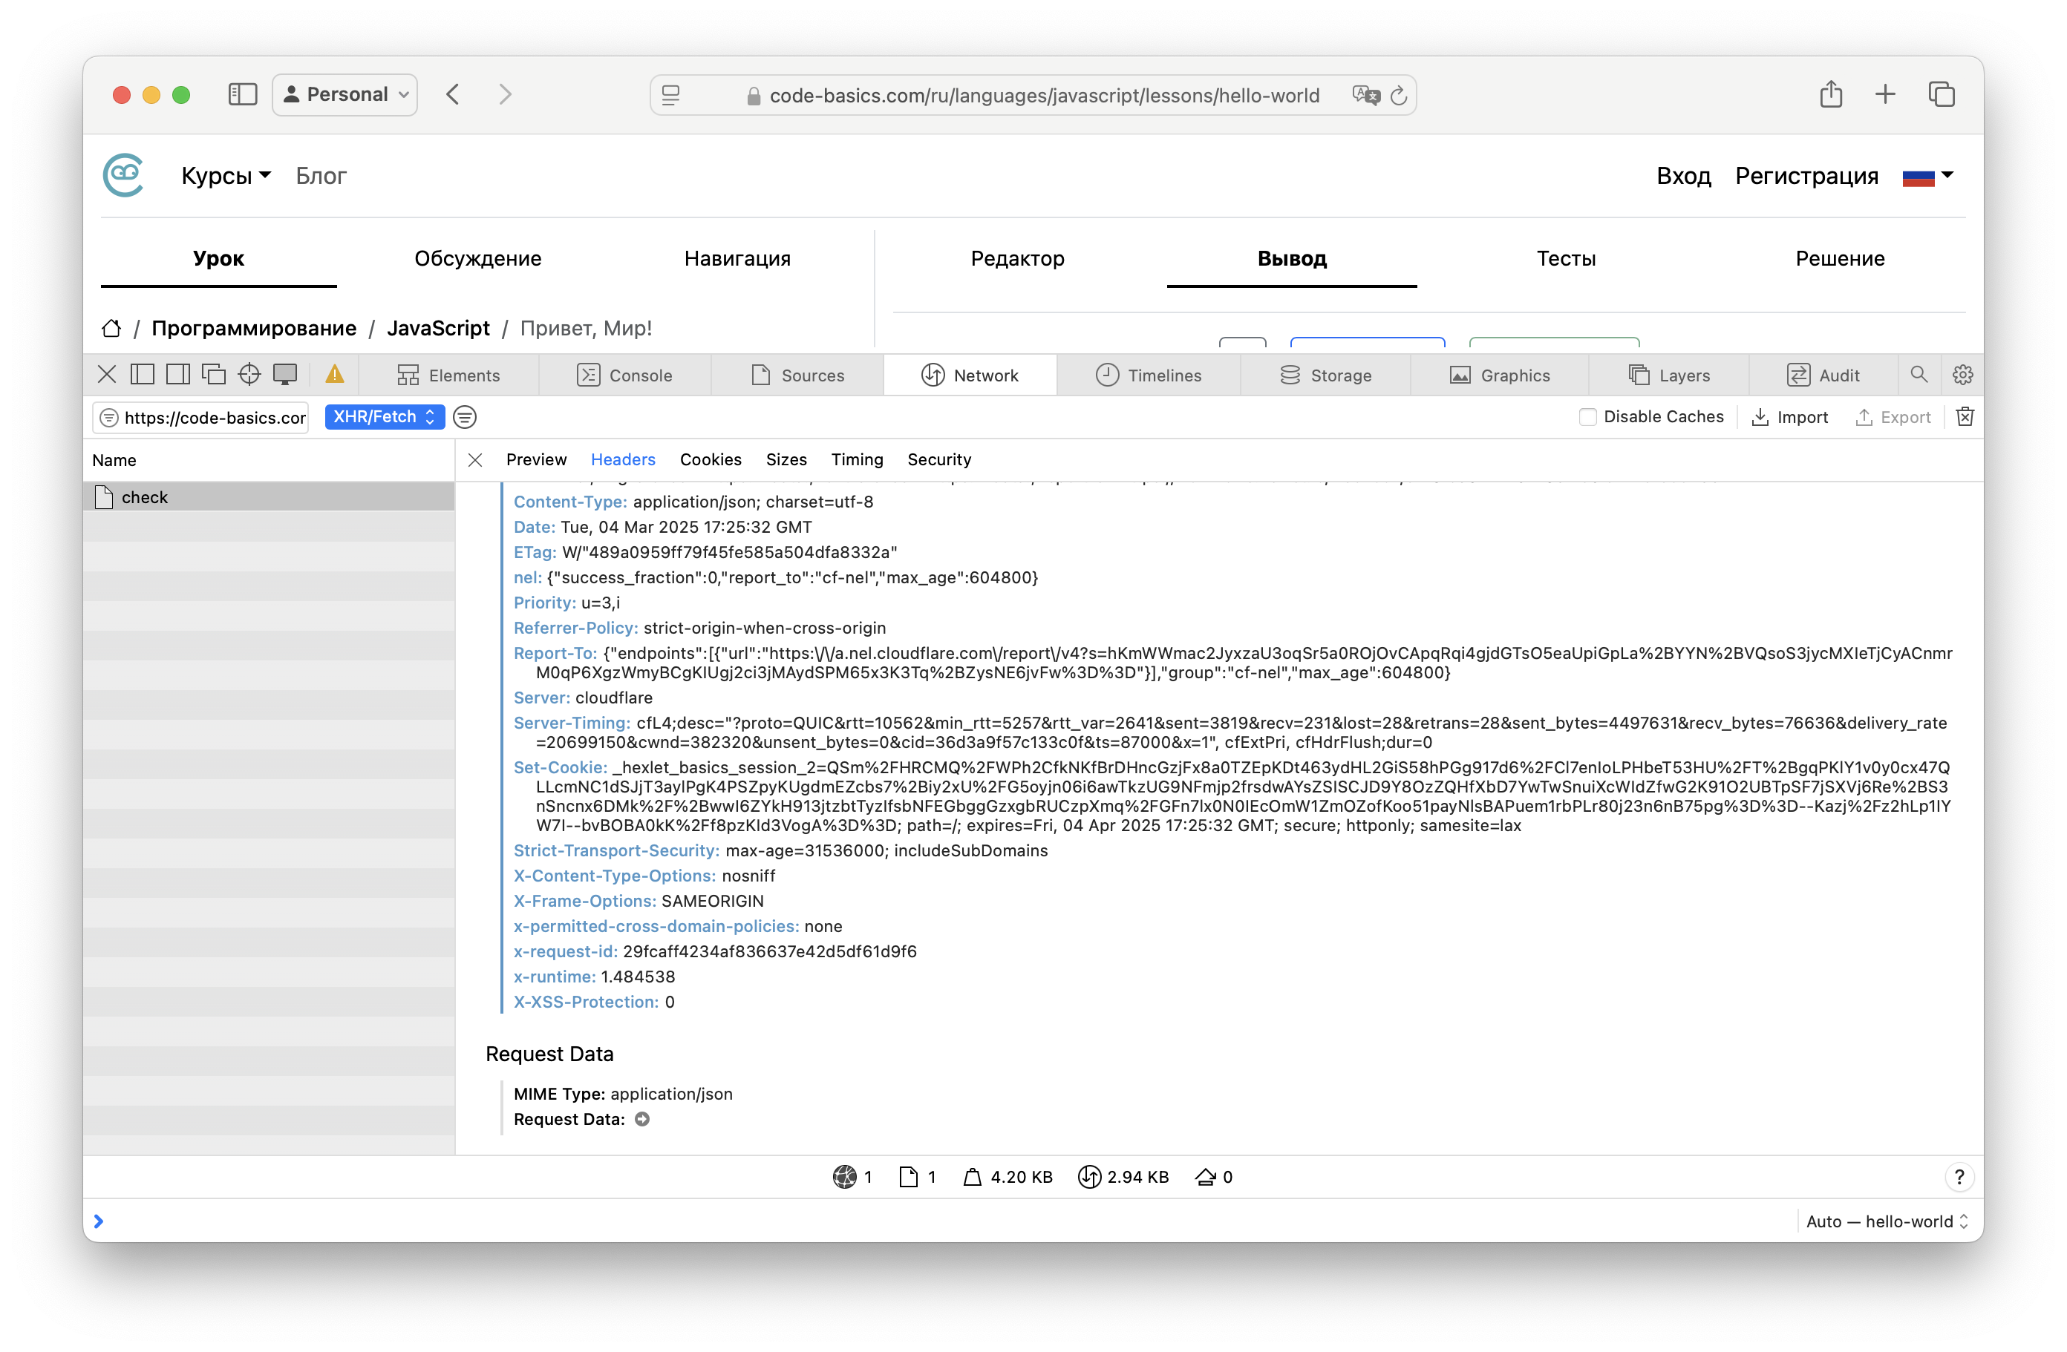Toggle the network filter options icon
Viewport: 2067px width, 1352px height.
(465, 418)
